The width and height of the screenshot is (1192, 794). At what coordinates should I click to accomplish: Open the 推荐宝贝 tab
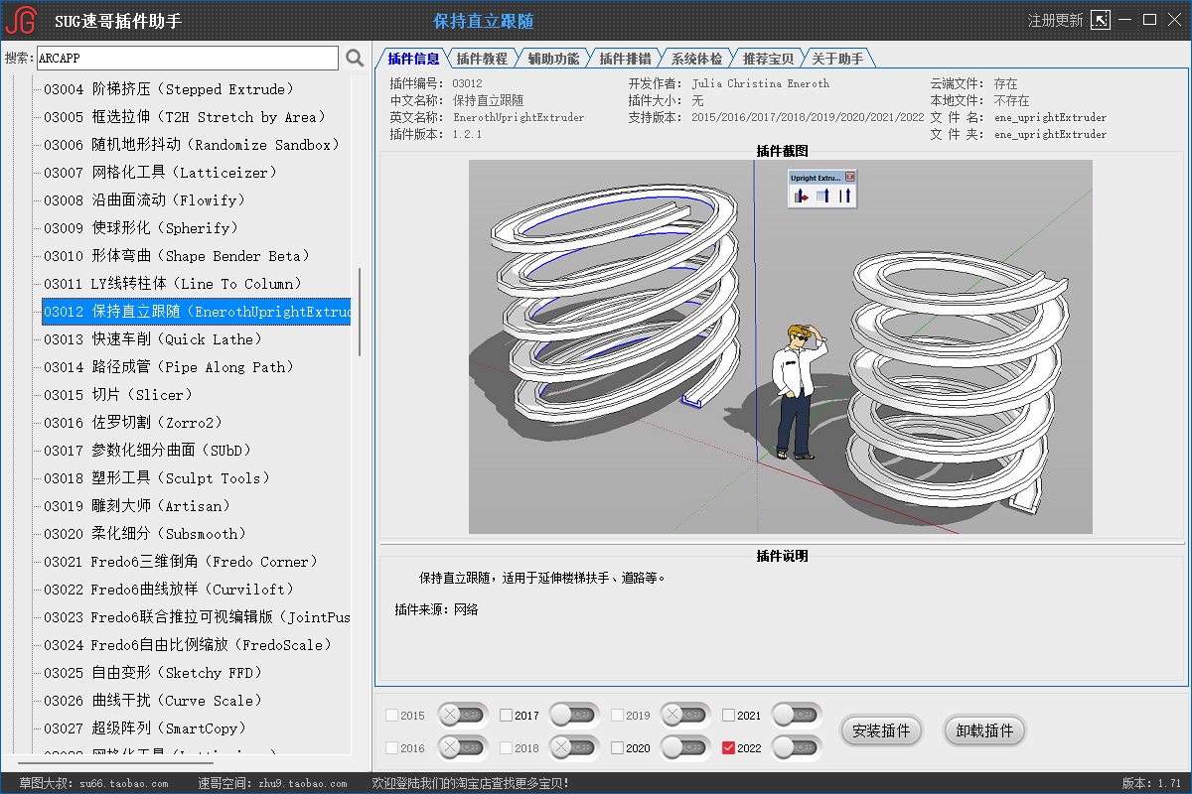769,59
